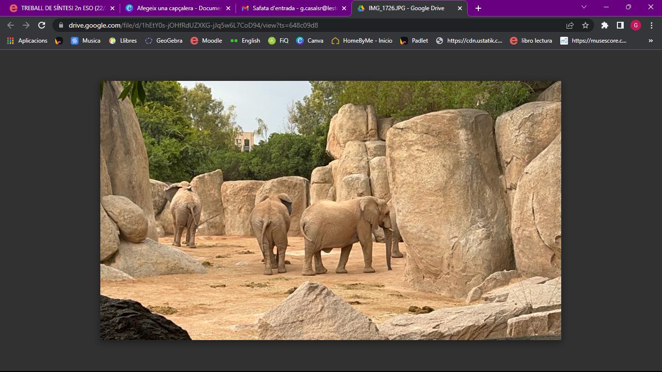Reload the current page
The width and height of the screenshot is (662, 372).
[x=42, y=25]
